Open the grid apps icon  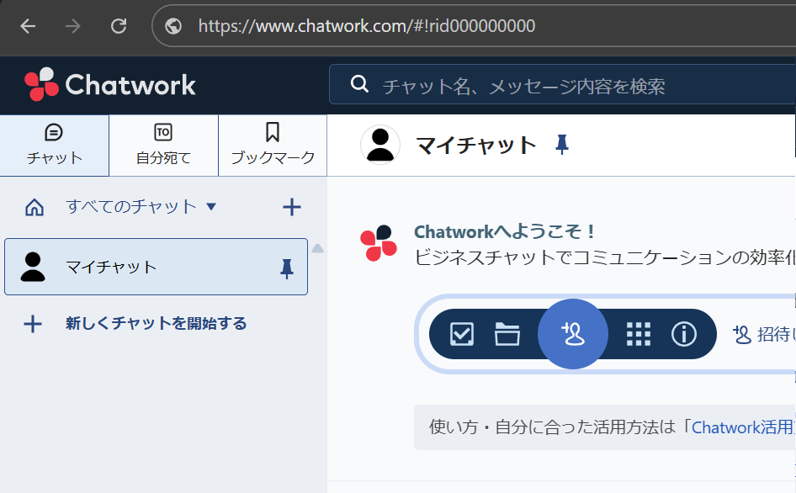click(639, 335)
